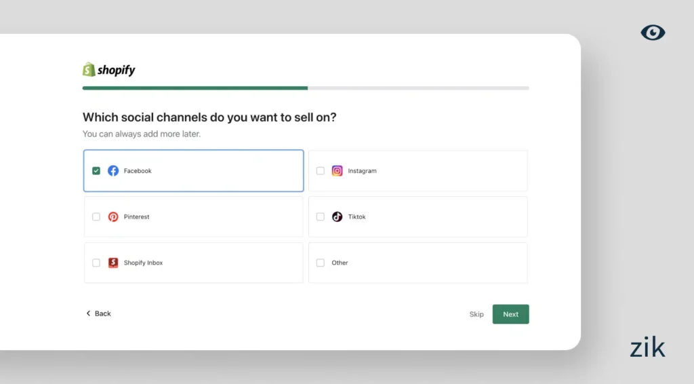The height and width of the screenshot is (384, 694).
Task: Click the Instagram logo icon
Action: coord(337,171)
